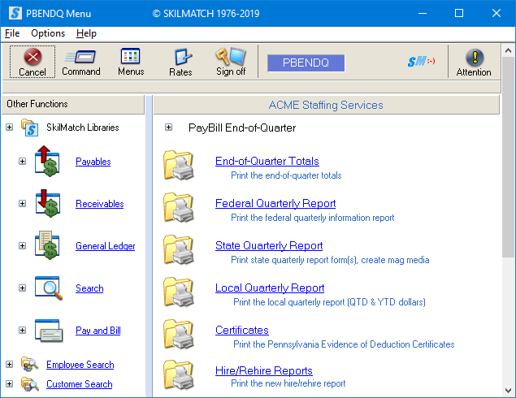Click the Federal Quarterly Report folder icon

179,208
